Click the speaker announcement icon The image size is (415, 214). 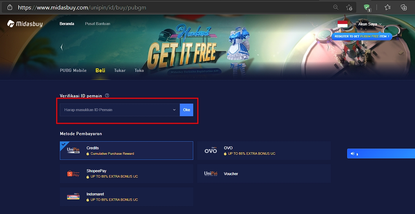(x=352, y=154)
